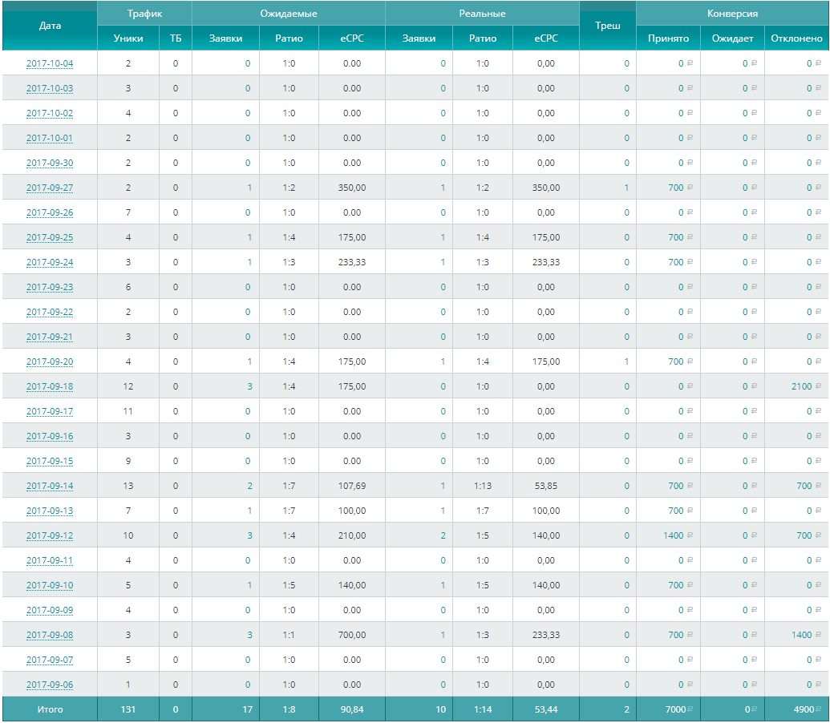
Task: Click the Треш column header
Action: click(x=608, y=26)
